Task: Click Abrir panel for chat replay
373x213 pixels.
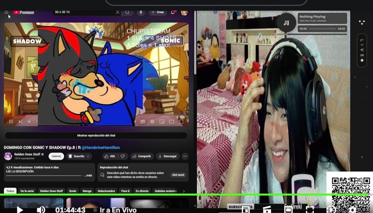Action: click(x=178, y=175)
